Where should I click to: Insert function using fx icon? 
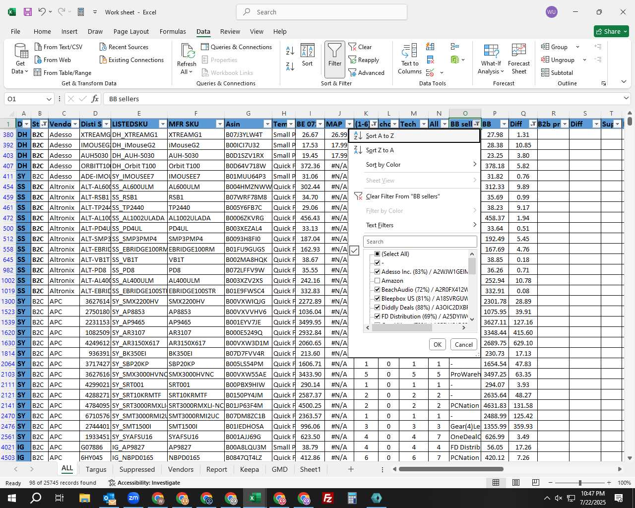pos(95,99)
